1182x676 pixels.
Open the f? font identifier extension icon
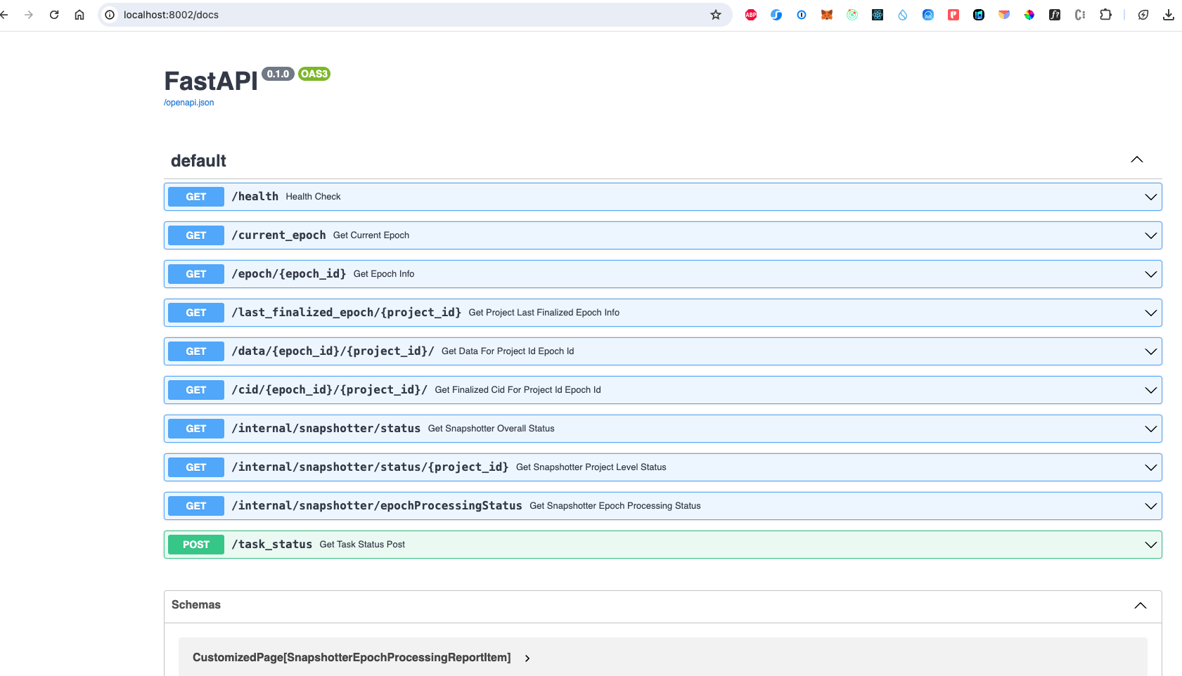click(x=1055, y=15)
